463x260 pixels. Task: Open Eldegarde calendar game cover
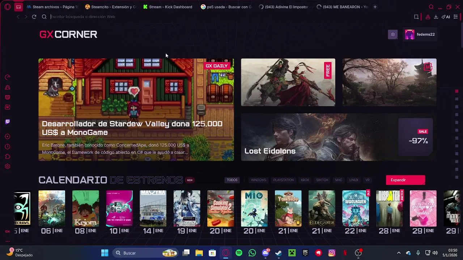pyautogui.click(x=322, y=208)
